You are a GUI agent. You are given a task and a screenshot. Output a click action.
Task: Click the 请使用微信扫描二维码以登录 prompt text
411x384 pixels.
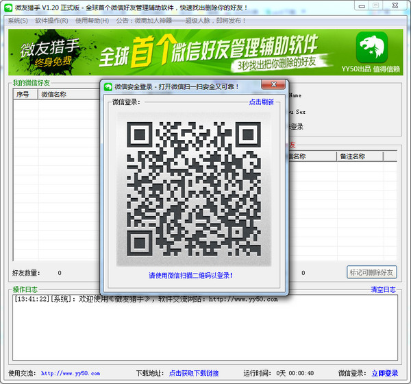click(x=190, y=276)
